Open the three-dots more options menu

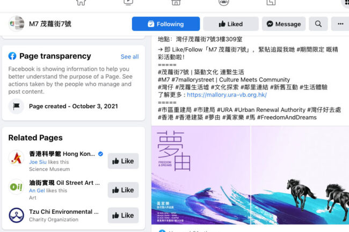pyautogui.click(x=340, y=24)
